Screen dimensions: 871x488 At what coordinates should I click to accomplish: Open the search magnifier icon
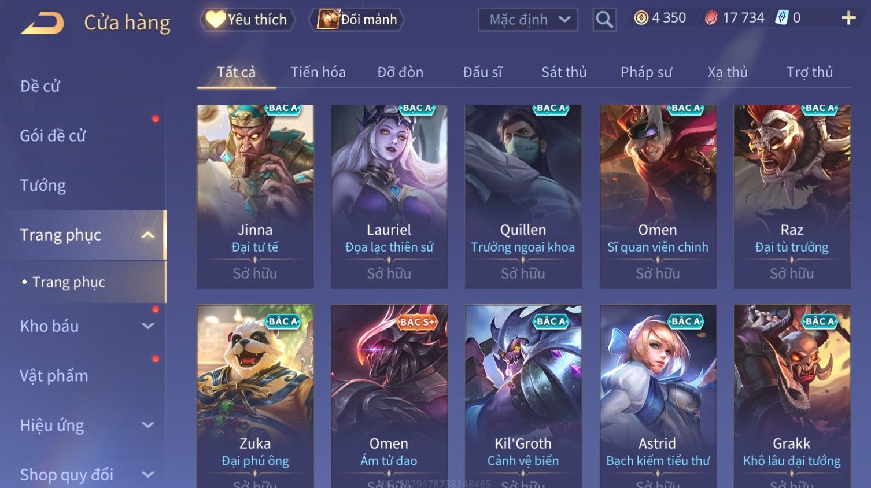pos(604,20)
